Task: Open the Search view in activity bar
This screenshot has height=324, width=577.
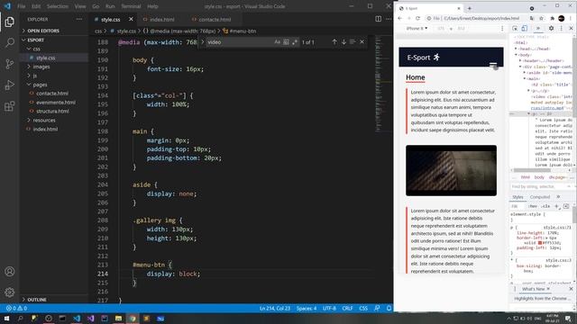Action: click(10, 42)
